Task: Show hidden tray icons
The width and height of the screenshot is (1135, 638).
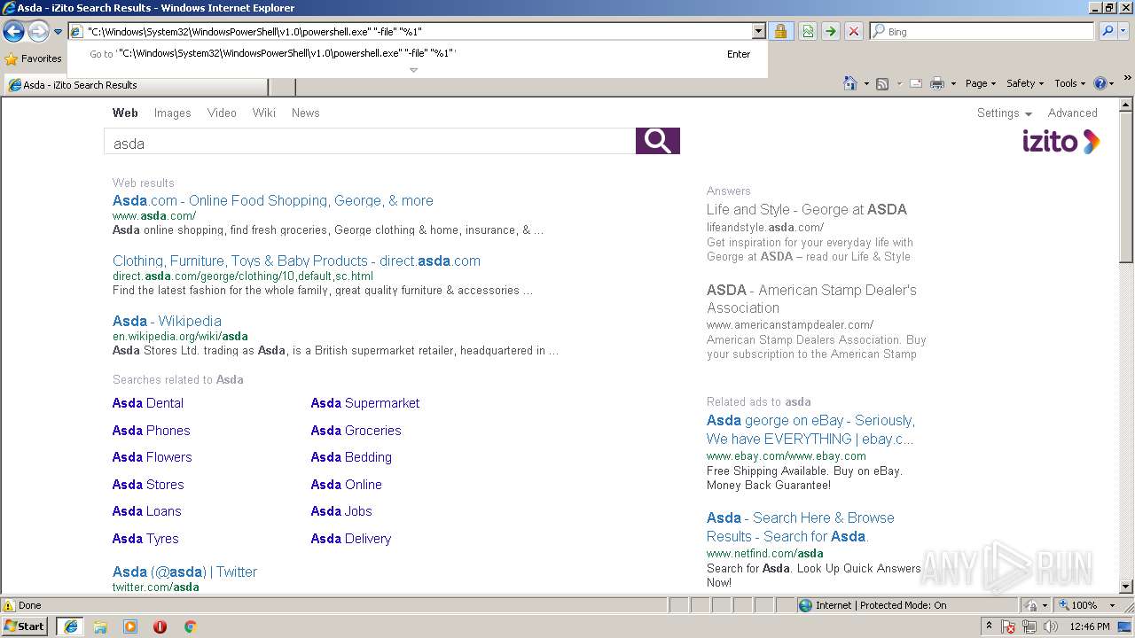Action: 989,626
